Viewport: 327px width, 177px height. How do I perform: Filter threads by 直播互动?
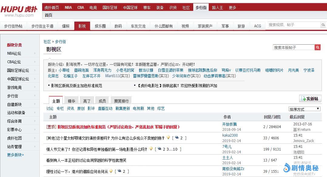105,108
